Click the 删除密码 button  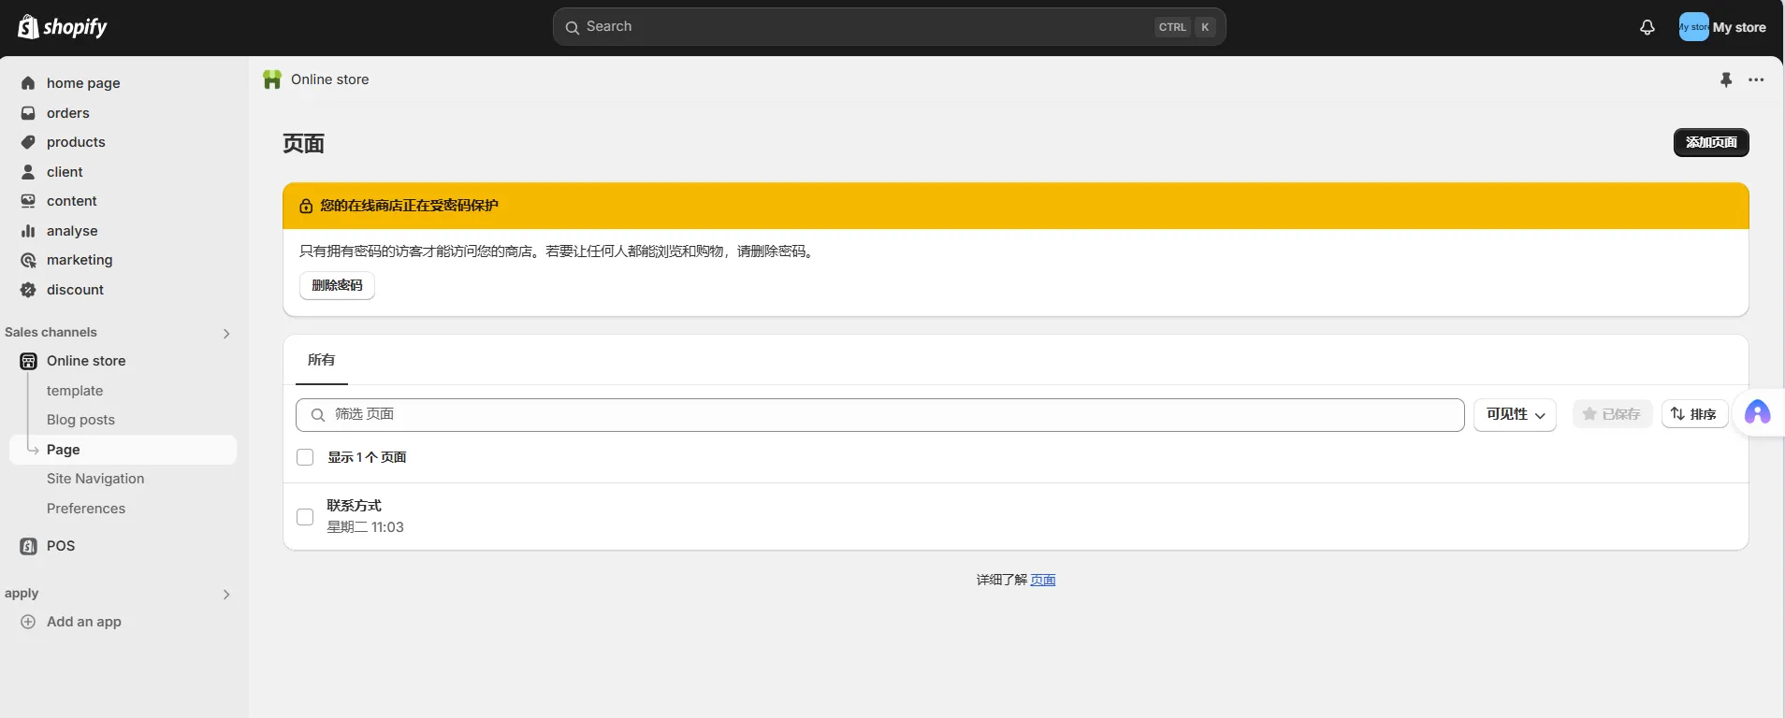(x=337, y=285)
